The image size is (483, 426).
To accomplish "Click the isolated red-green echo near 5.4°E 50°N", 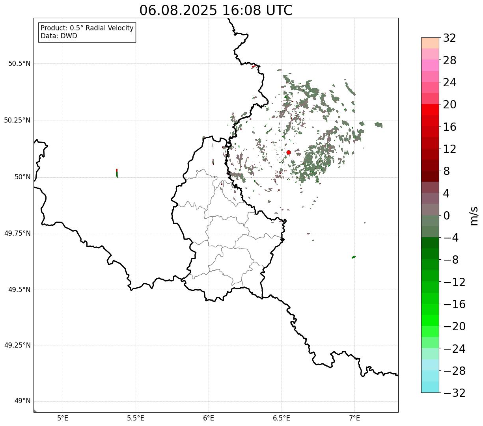I will 117,173.
